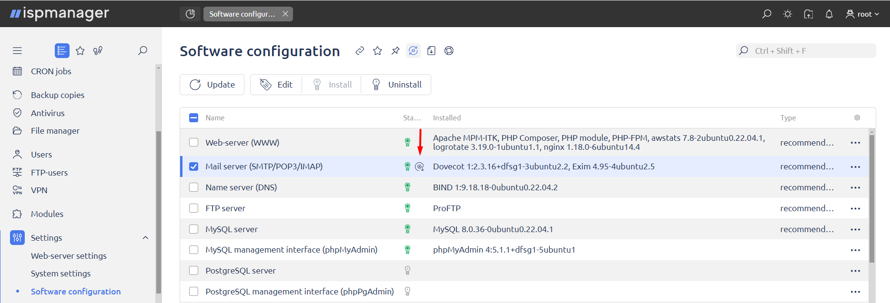The image size is (890, 303).
Task: Click grey status bulb for PostgreSQL server
Action: coord(407,270)
